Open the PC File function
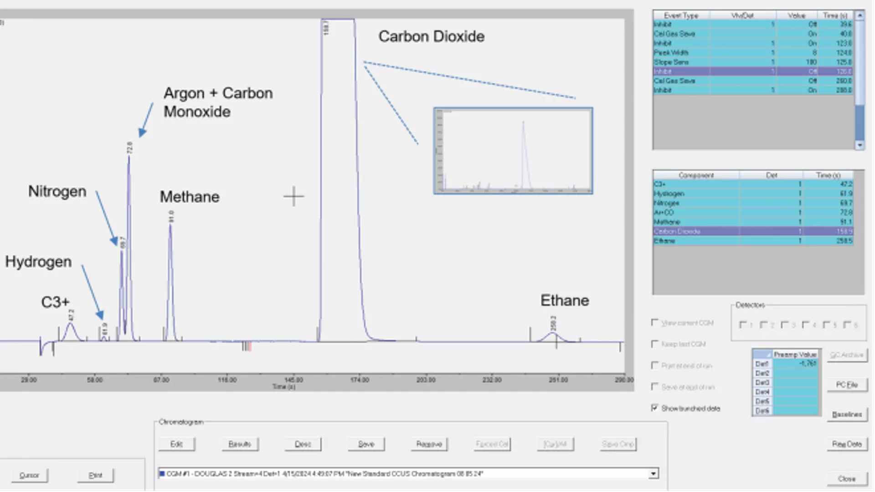 (x=847, y=384)
